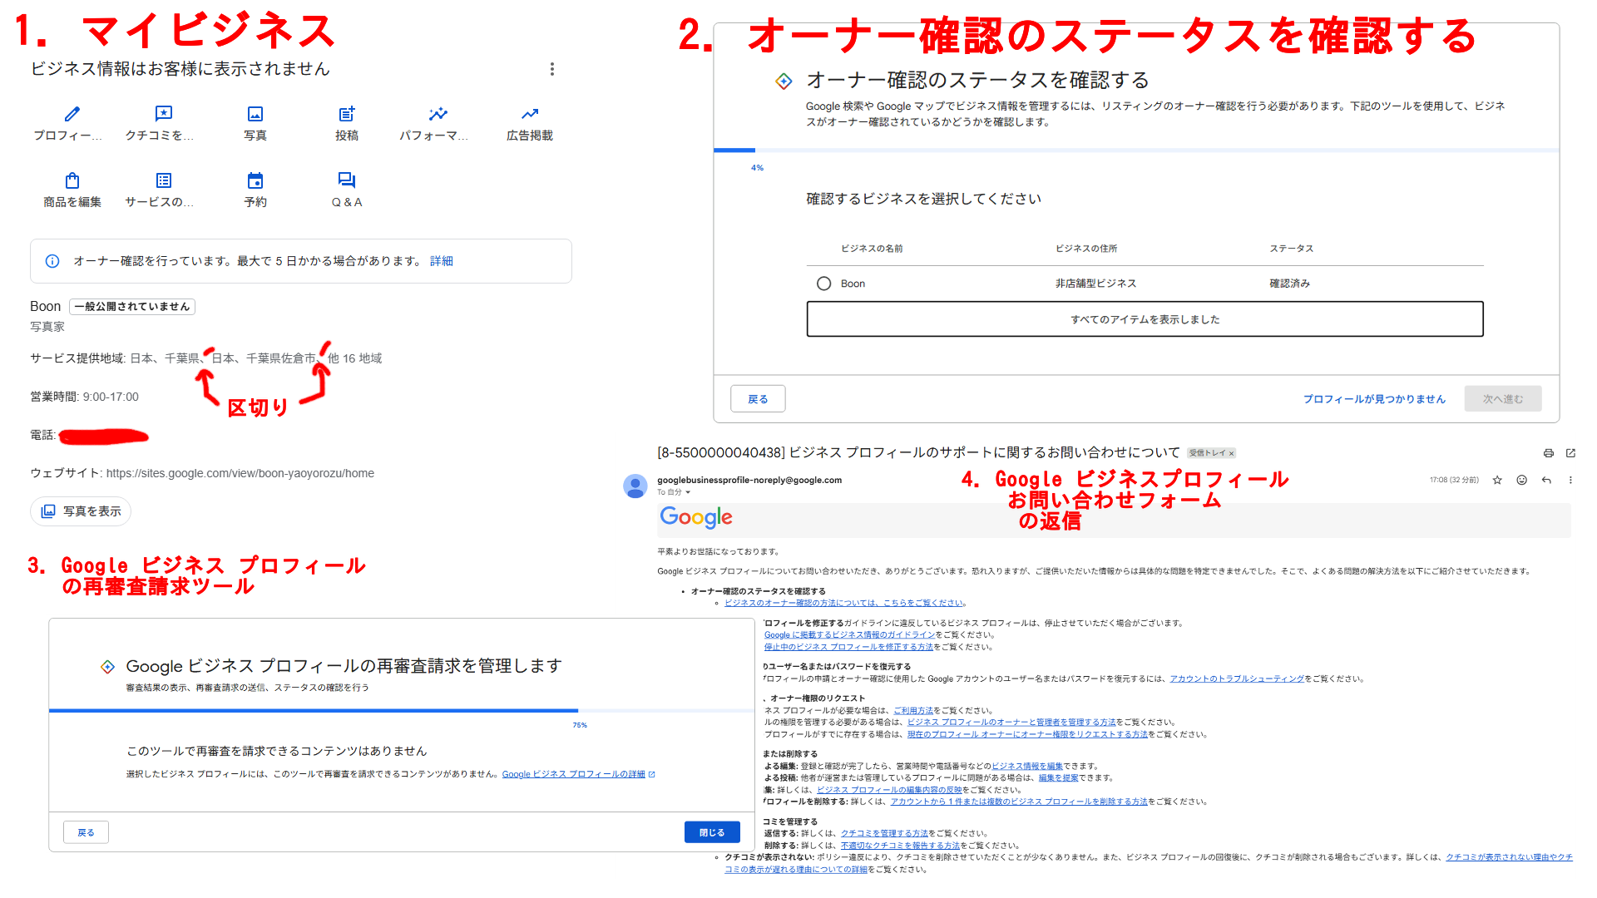The height and width of the screenshot is (898, 1597).
Task: Open オーナーと管理者を管理する方法 link
Action: point(1011,723)
